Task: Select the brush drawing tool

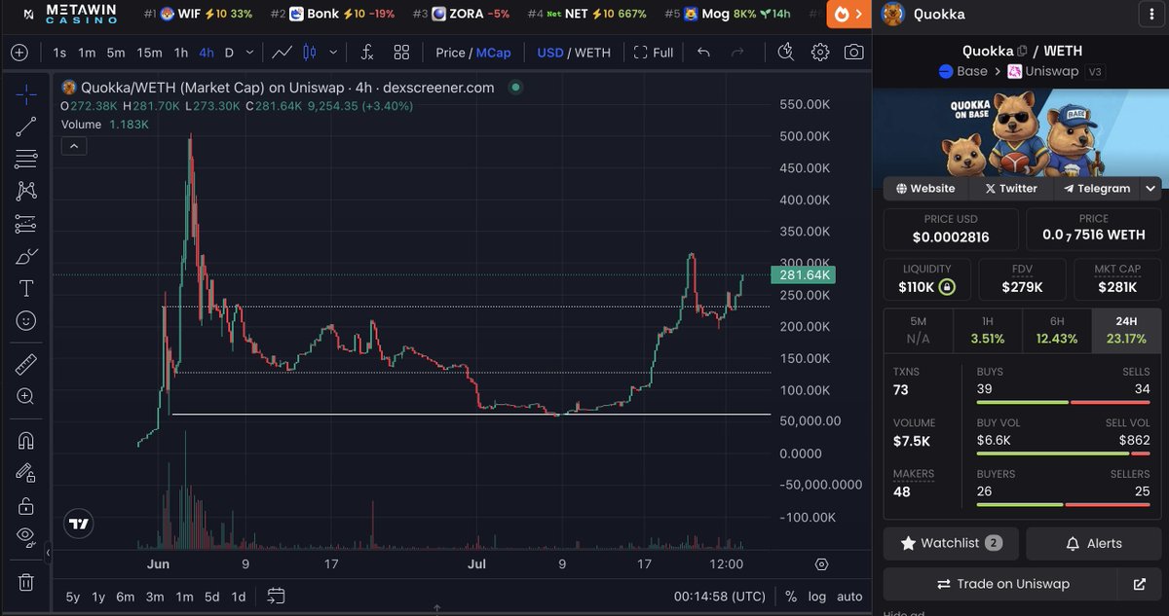Action: pyautogui.click(x=26, y=256)
